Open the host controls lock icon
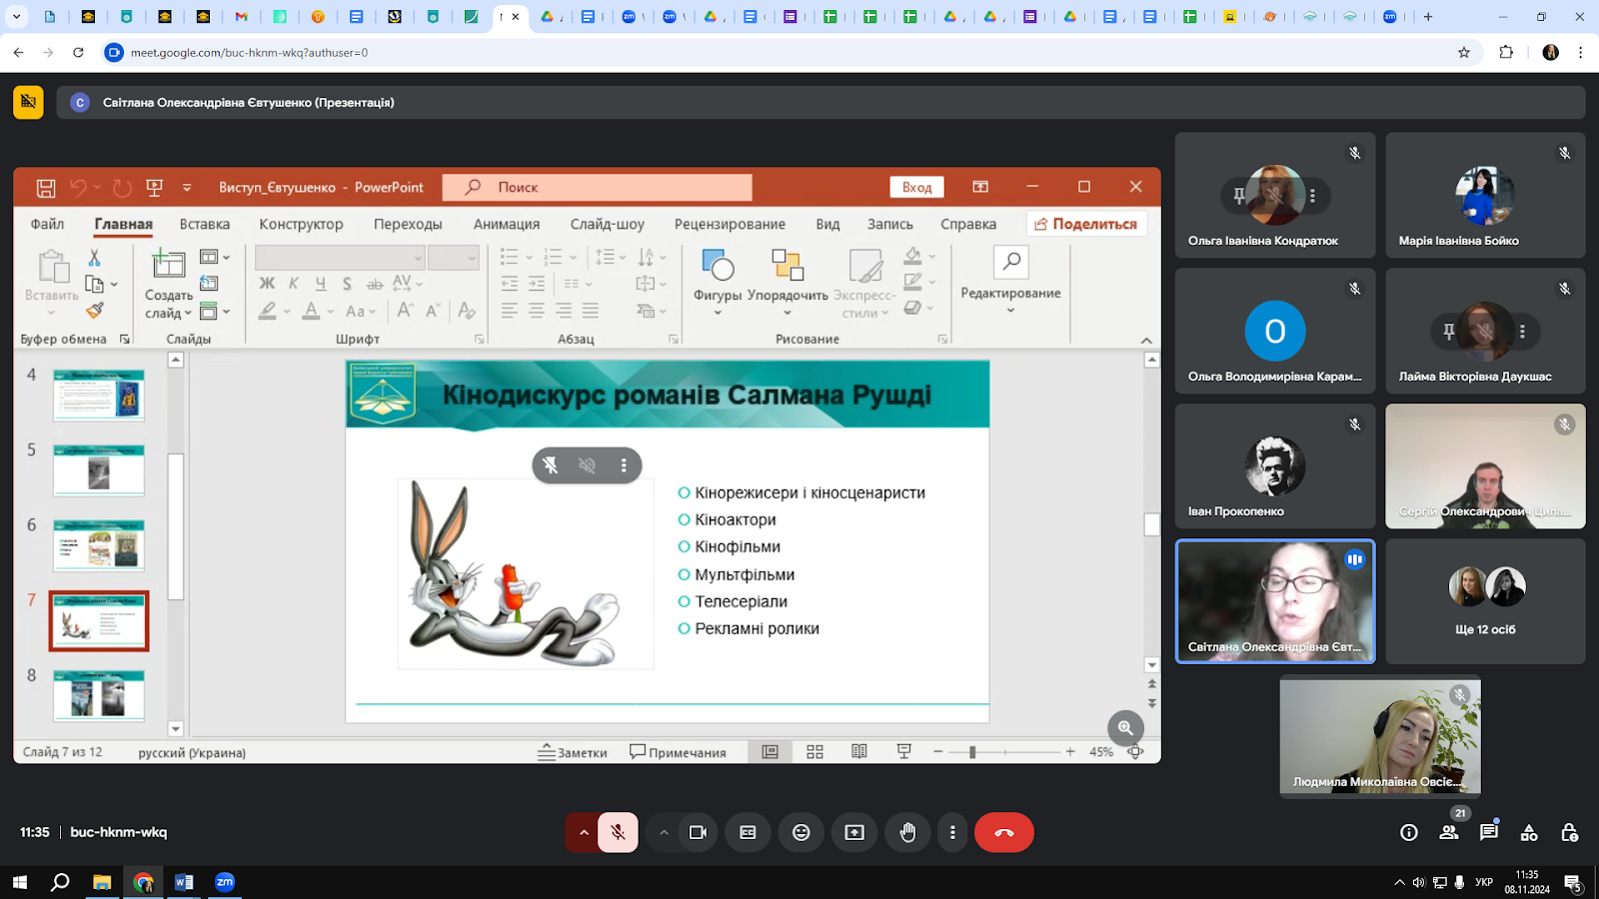This screenshot has width=1599, height=899. [1569, 832]
